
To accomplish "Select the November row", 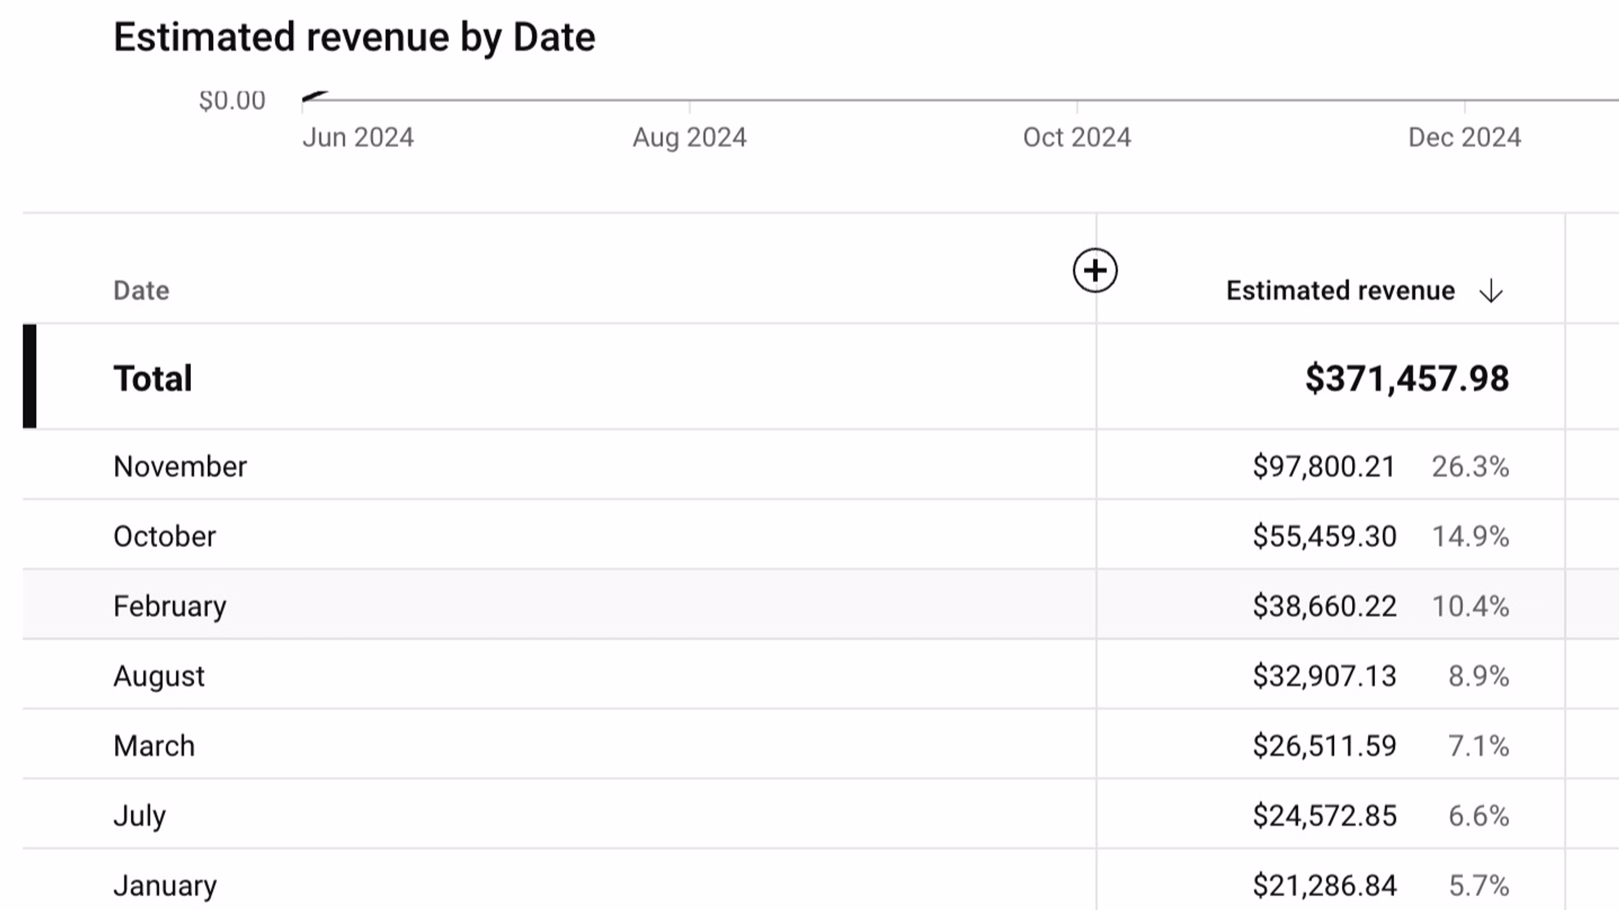I will point(794,465).
